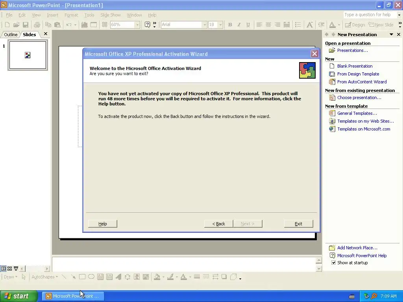The height and width of the screenshot is (302, 403).
Task: Click the Copy toolbar icon
Action: click(48, 25)
